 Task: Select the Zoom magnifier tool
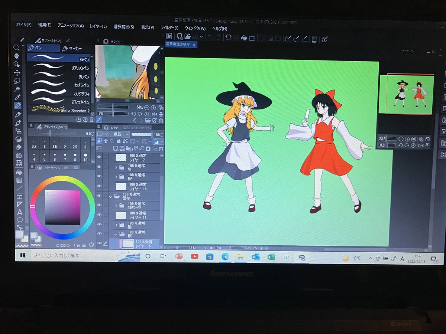pos(16,48)
